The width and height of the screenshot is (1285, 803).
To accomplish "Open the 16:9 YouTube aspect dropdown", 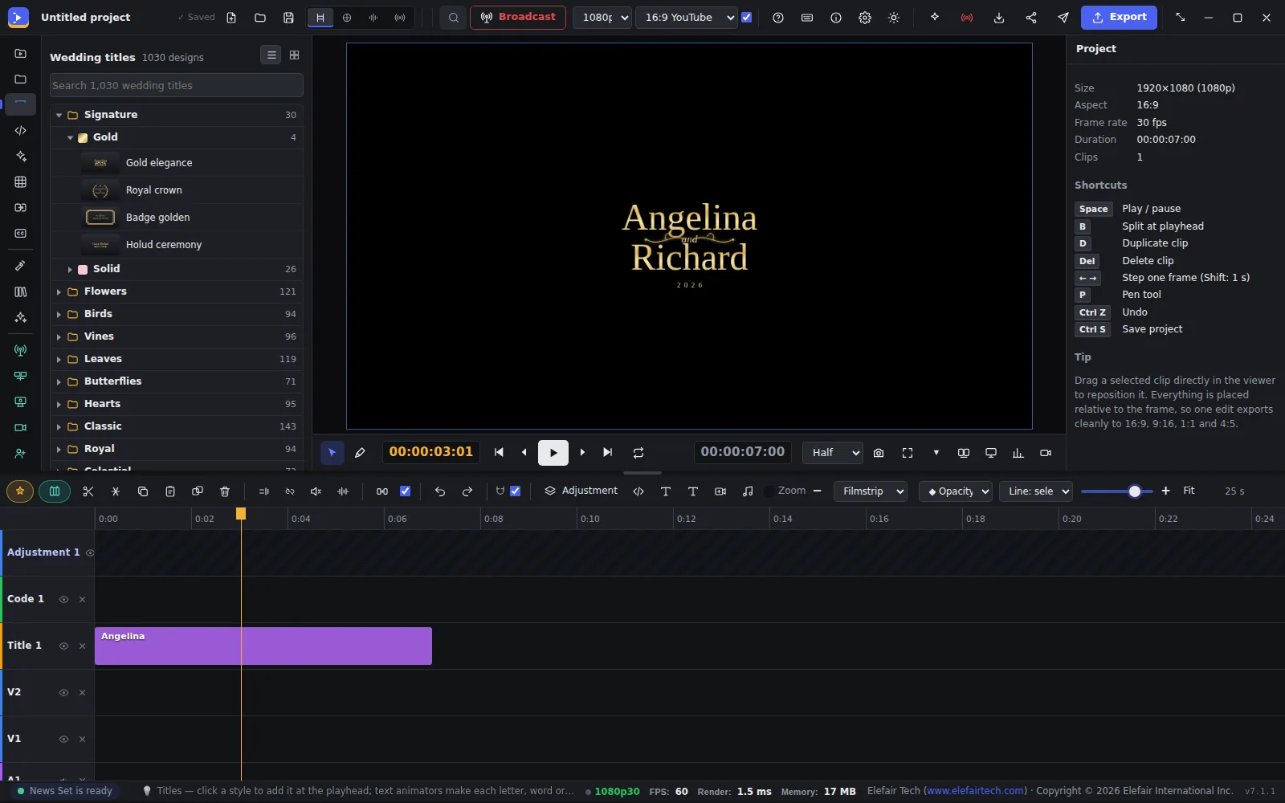I will [687, 18].
